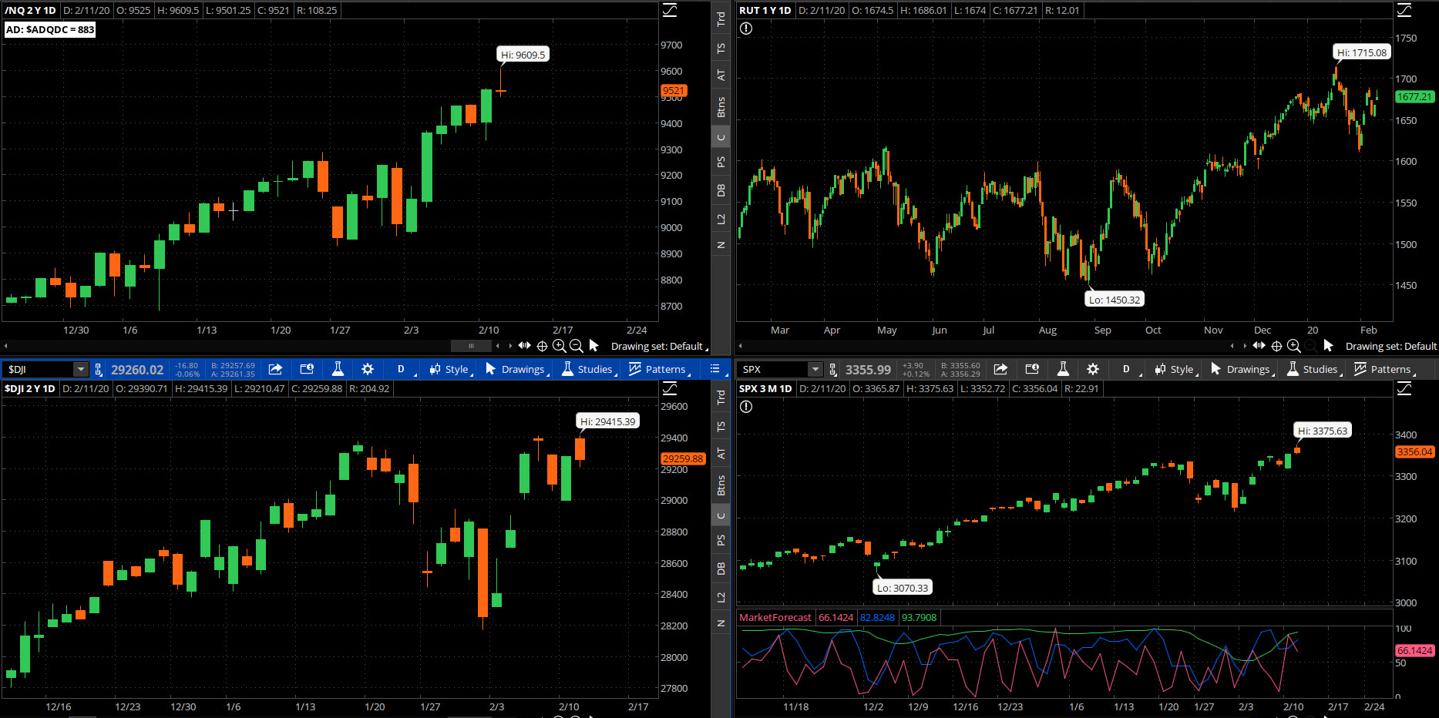Open the D timeframe menu on $DJI chart
1439x718 pixels.
coord(404,369)
